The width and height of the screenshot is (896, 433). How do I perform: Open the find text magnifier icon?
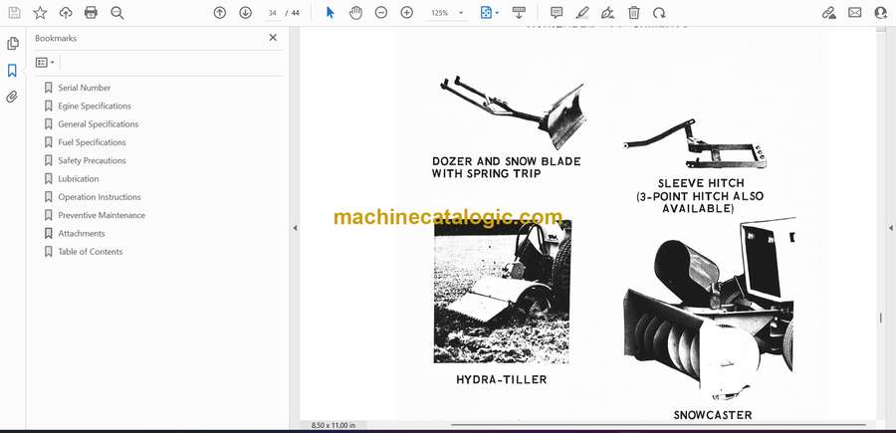117,13
